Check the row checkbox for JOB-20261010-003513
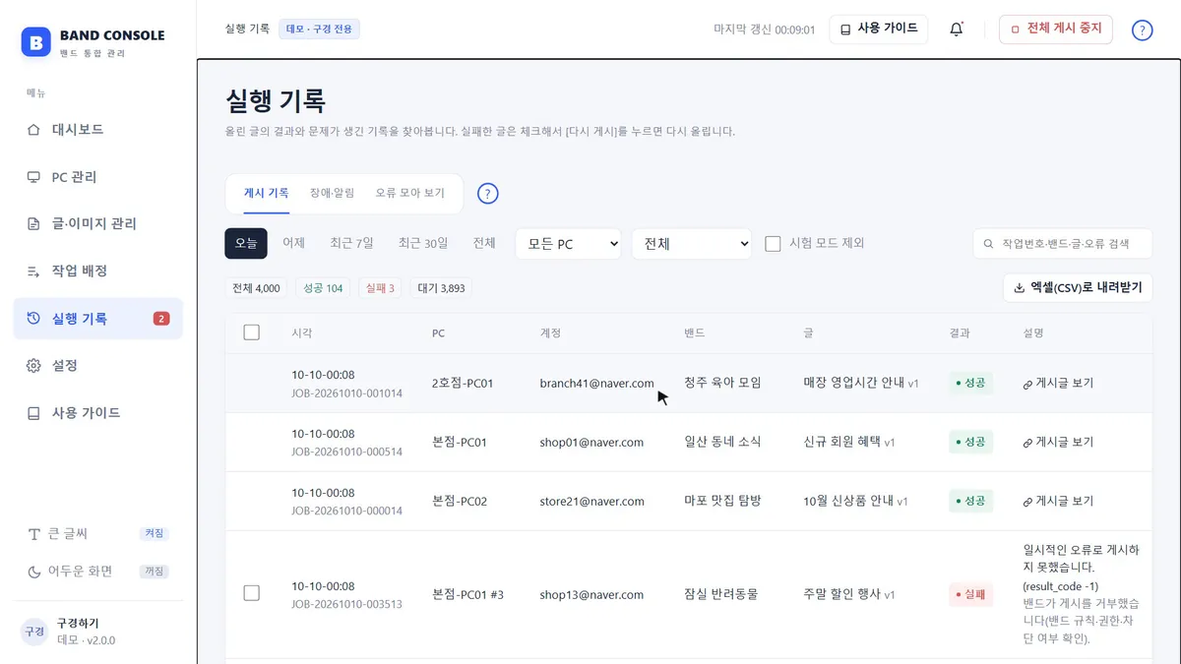 pyautogui.click(x=251, y=593)
